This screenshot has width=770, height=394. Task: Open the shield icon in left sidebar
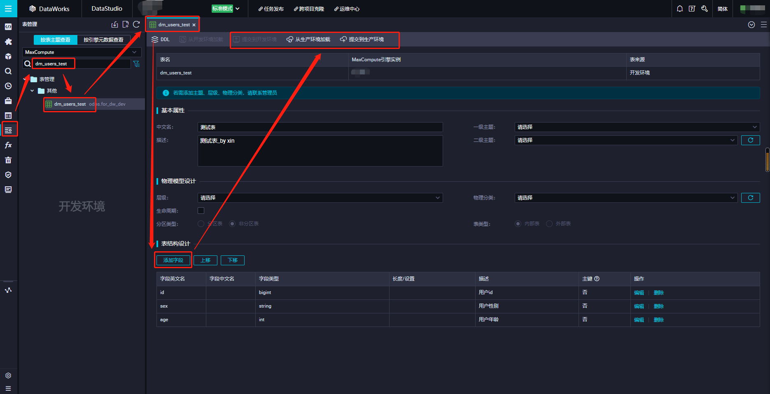tap(8, 175)
